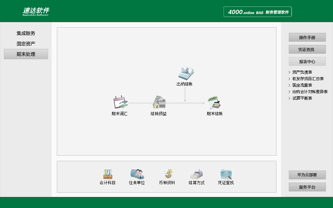Open 结转损益 profit-loss transfer icon
Screen dimensions: 333x208
coord(159,103)
